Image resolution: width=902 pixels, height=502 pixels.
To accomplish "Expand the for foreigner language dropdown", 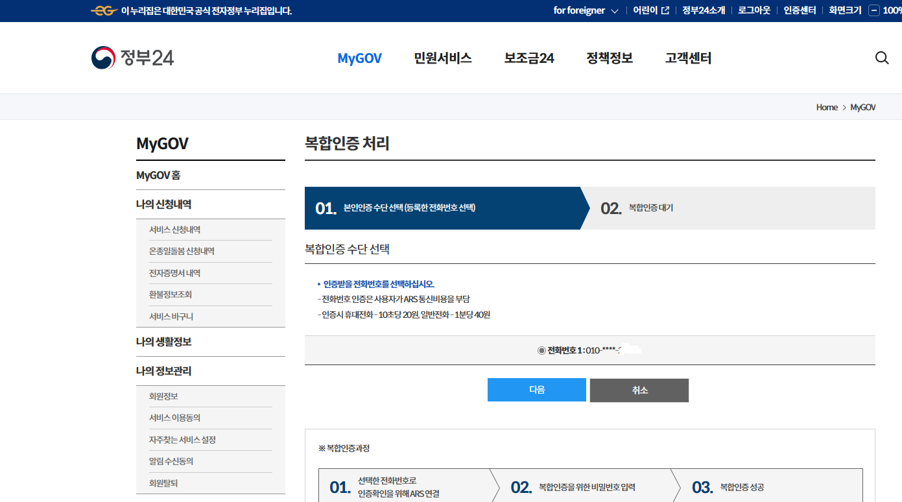I will 586,10.
